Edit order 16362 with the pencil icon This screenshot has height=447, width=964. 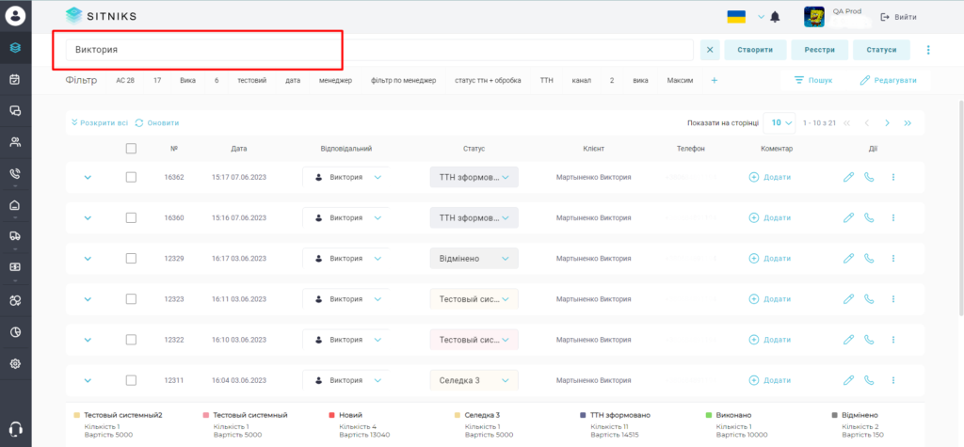[x=848, y=177]
